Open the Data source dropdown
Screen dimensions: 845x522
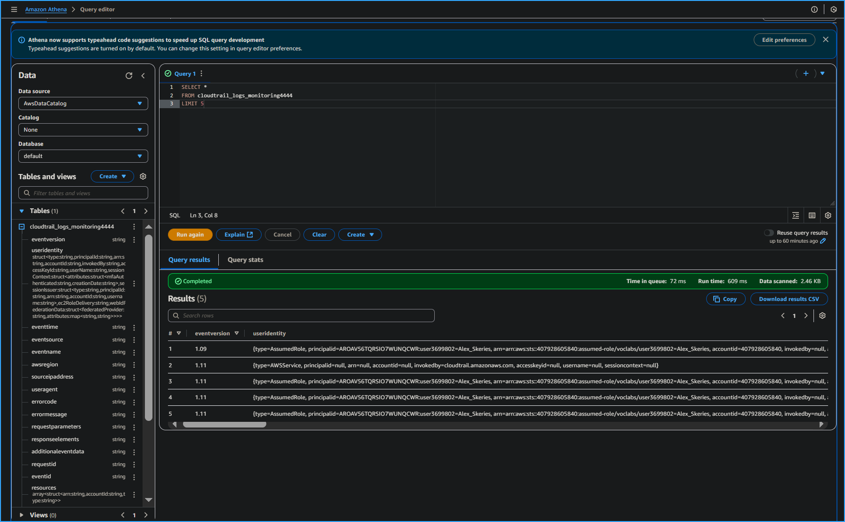[x=83, y=103]
